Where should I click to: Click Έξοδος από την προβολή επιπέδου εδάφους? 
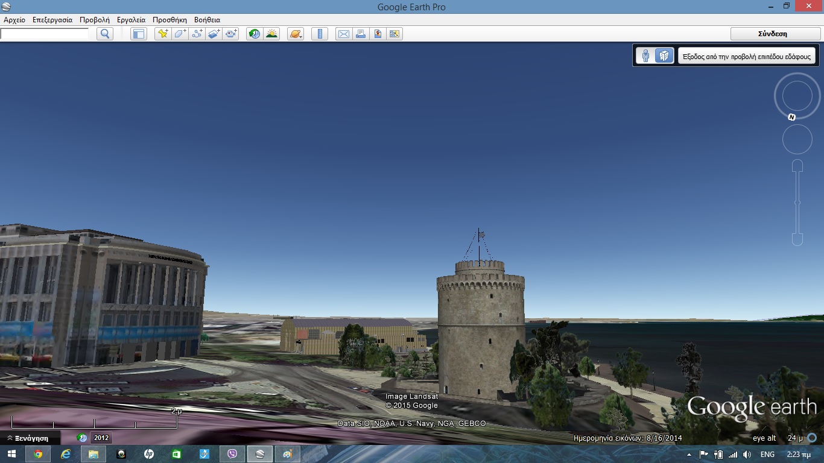click(747, 56)
